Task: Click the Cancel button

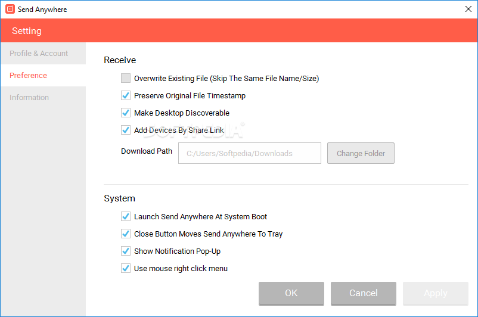Action: 364,293
